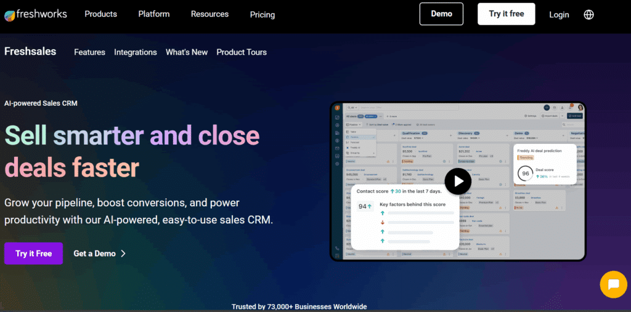The height and width of the screenshot is (312, 631).
Task: Open the orange chat widget
Action: coord(613,285)
